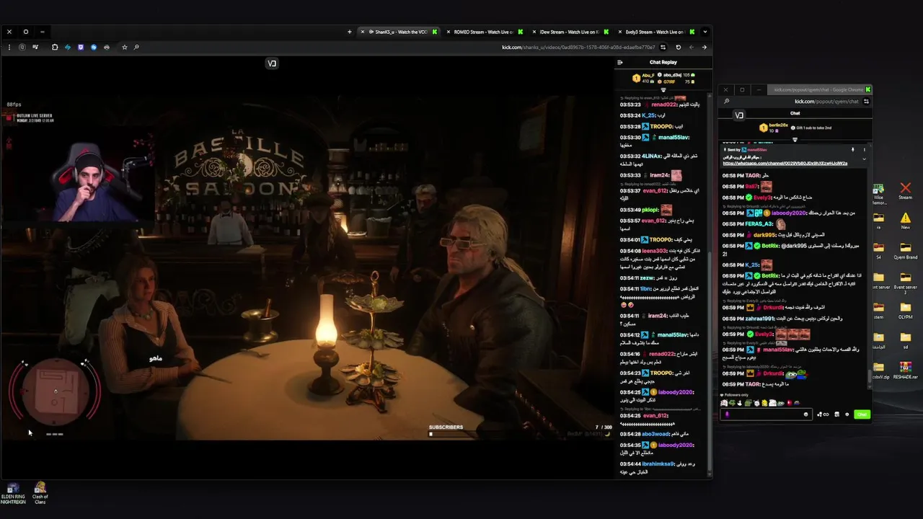Image resolution: width=923 pixels, height=519 pixels.
Task: Open the Extensions puzzle-piece icon
Action: (55, 47)
